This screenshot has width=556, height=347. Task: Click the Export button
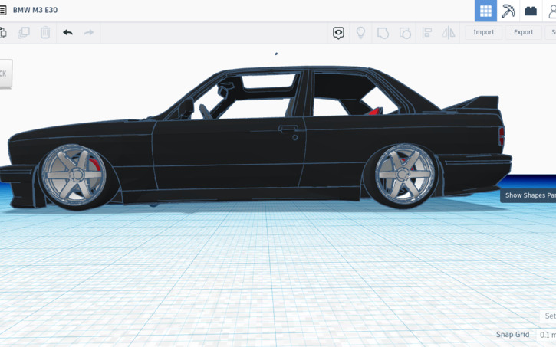[x=523, y=32]
